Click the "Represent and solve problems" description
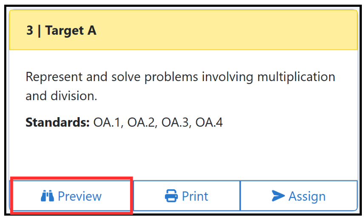The height and width of the screenshot is (219, 364). (180, 86)
